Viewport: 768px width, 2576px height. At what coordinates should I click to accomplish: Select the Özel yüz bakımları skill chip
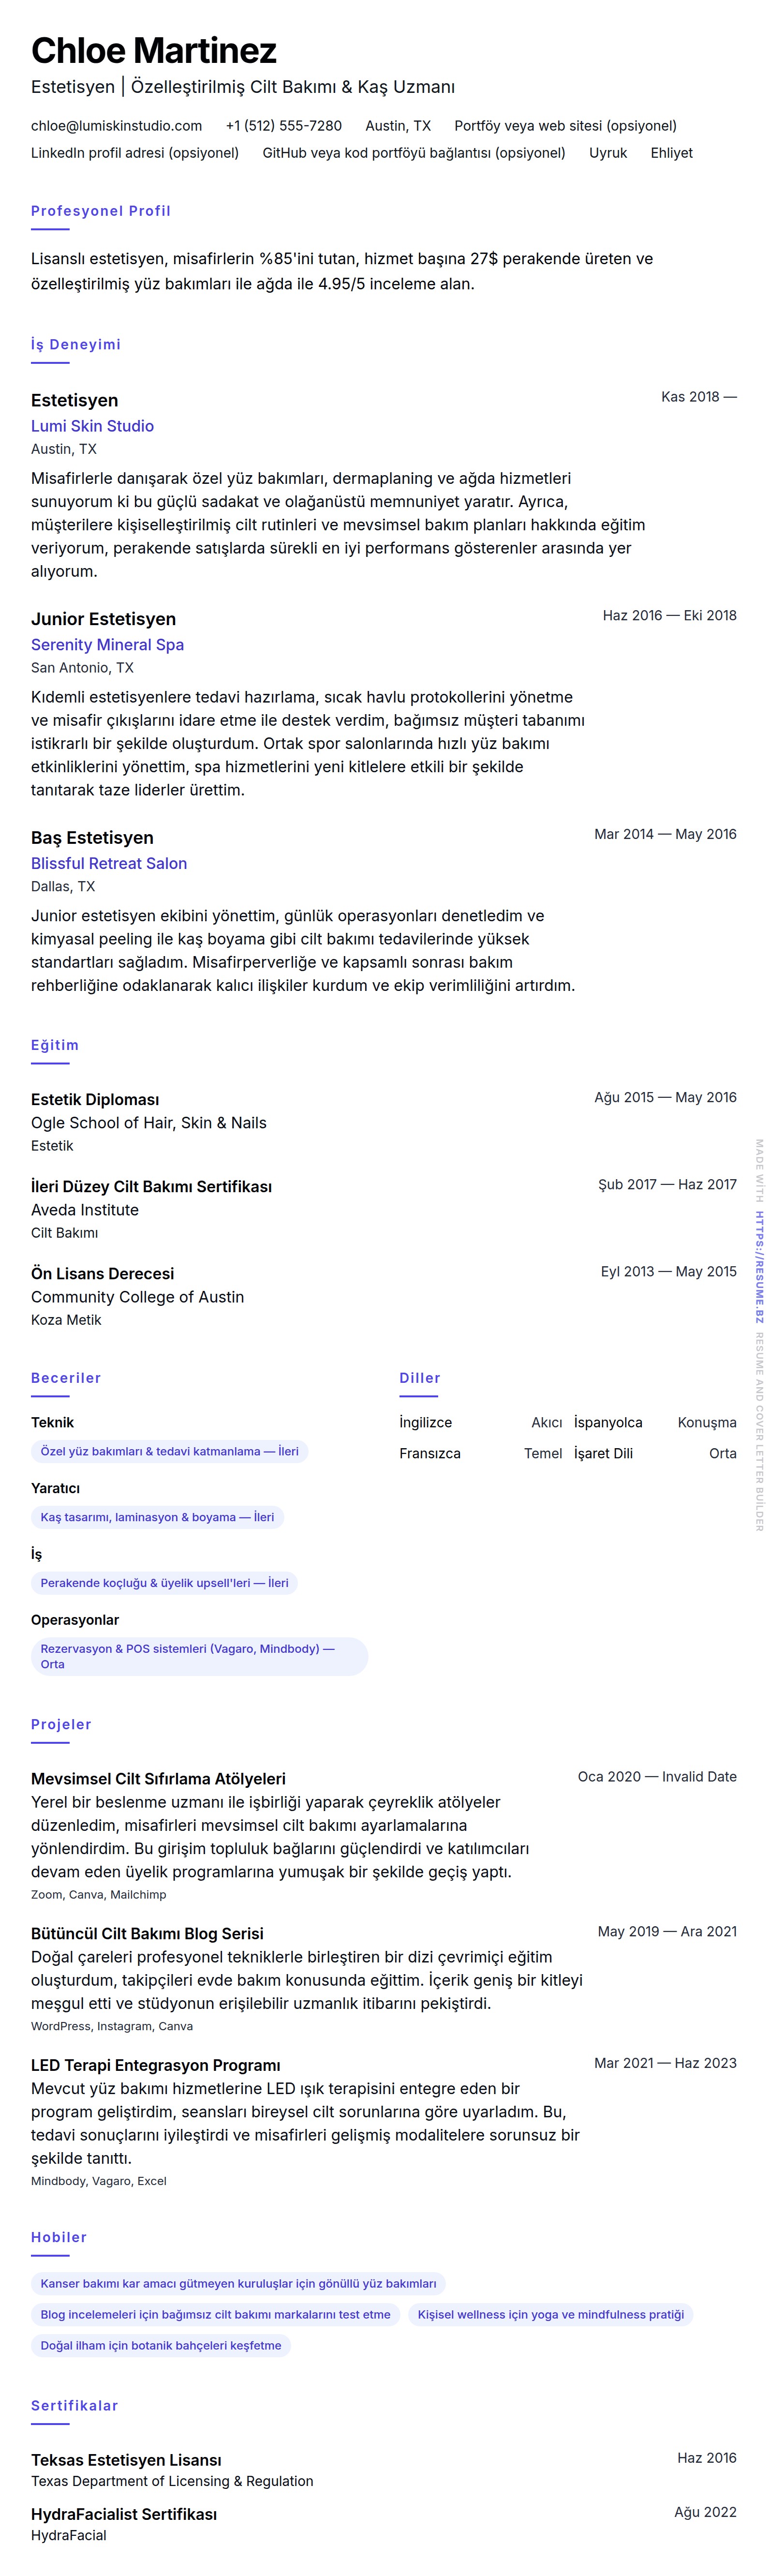click(x=169, y=1451)
